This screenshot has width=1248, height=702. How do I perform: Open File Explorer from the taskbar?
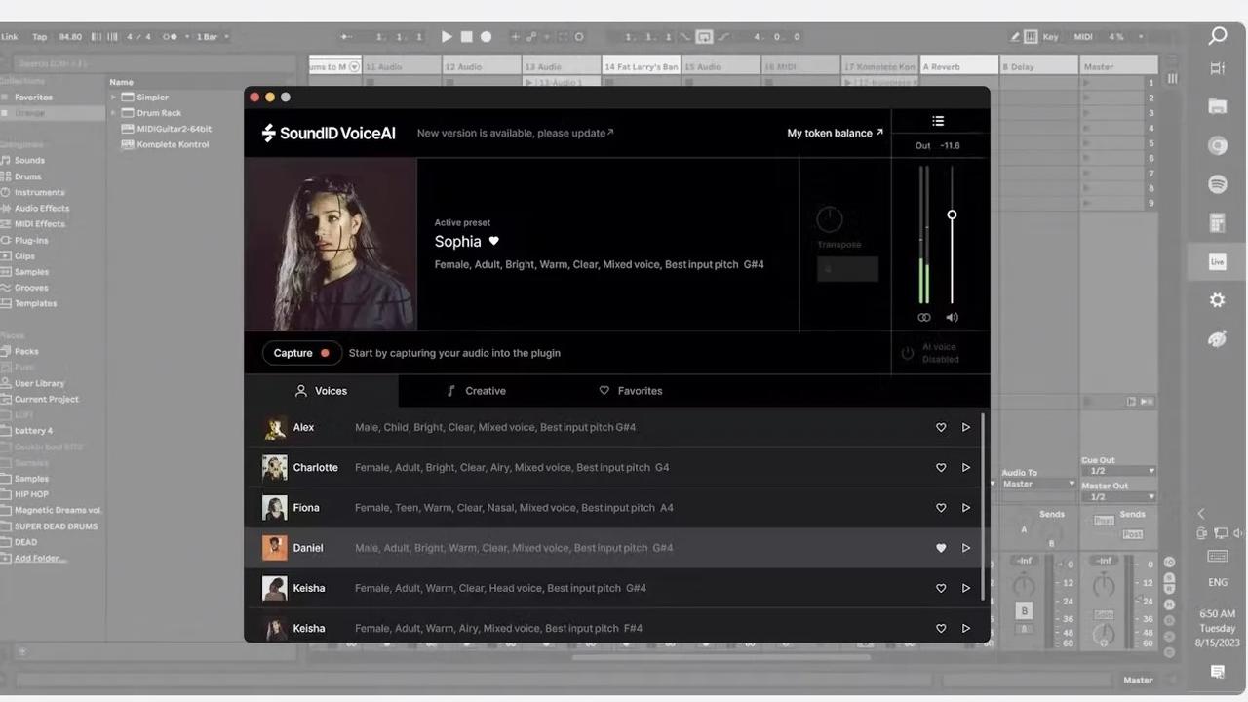[1218, 106]
